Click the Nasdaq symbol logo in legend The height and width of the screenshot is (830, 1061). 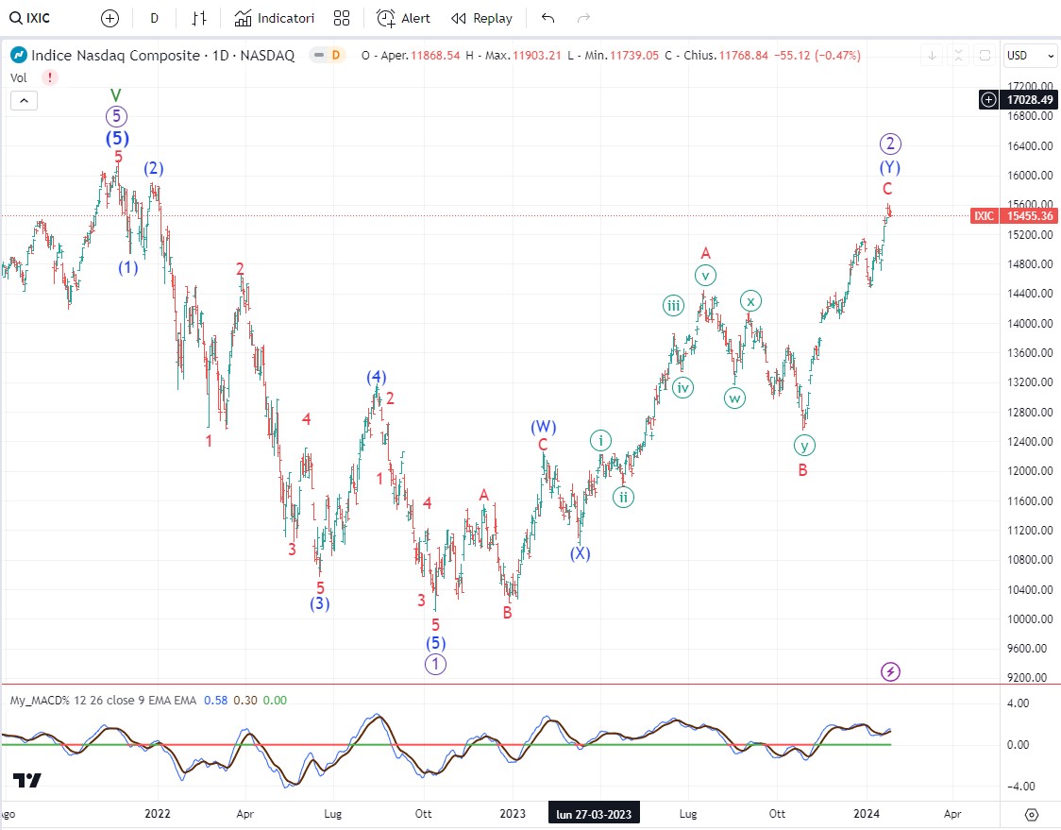[x=18, y=55]
